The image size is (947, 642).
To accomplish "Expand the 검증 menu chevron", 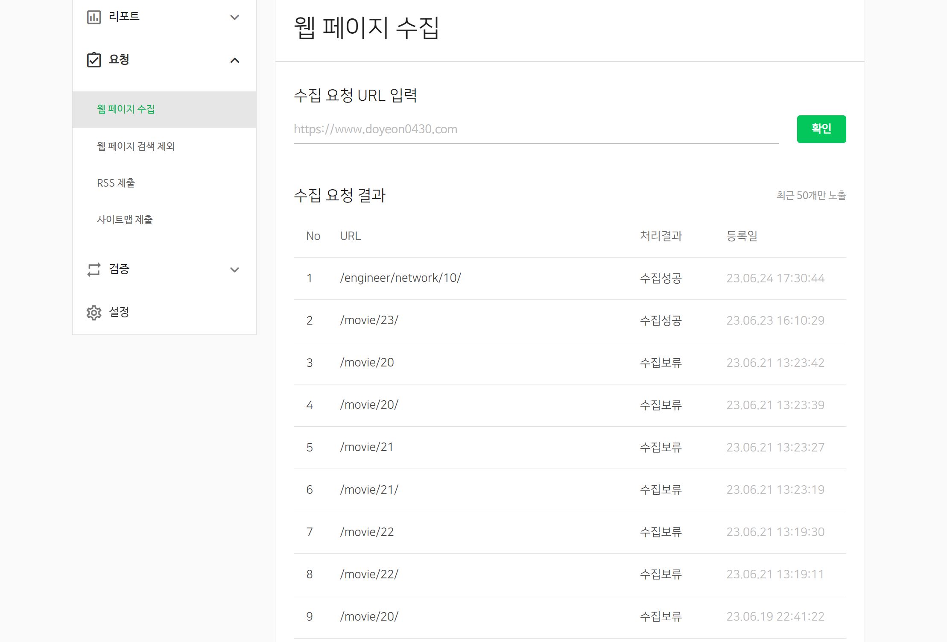I will (234, 270).
